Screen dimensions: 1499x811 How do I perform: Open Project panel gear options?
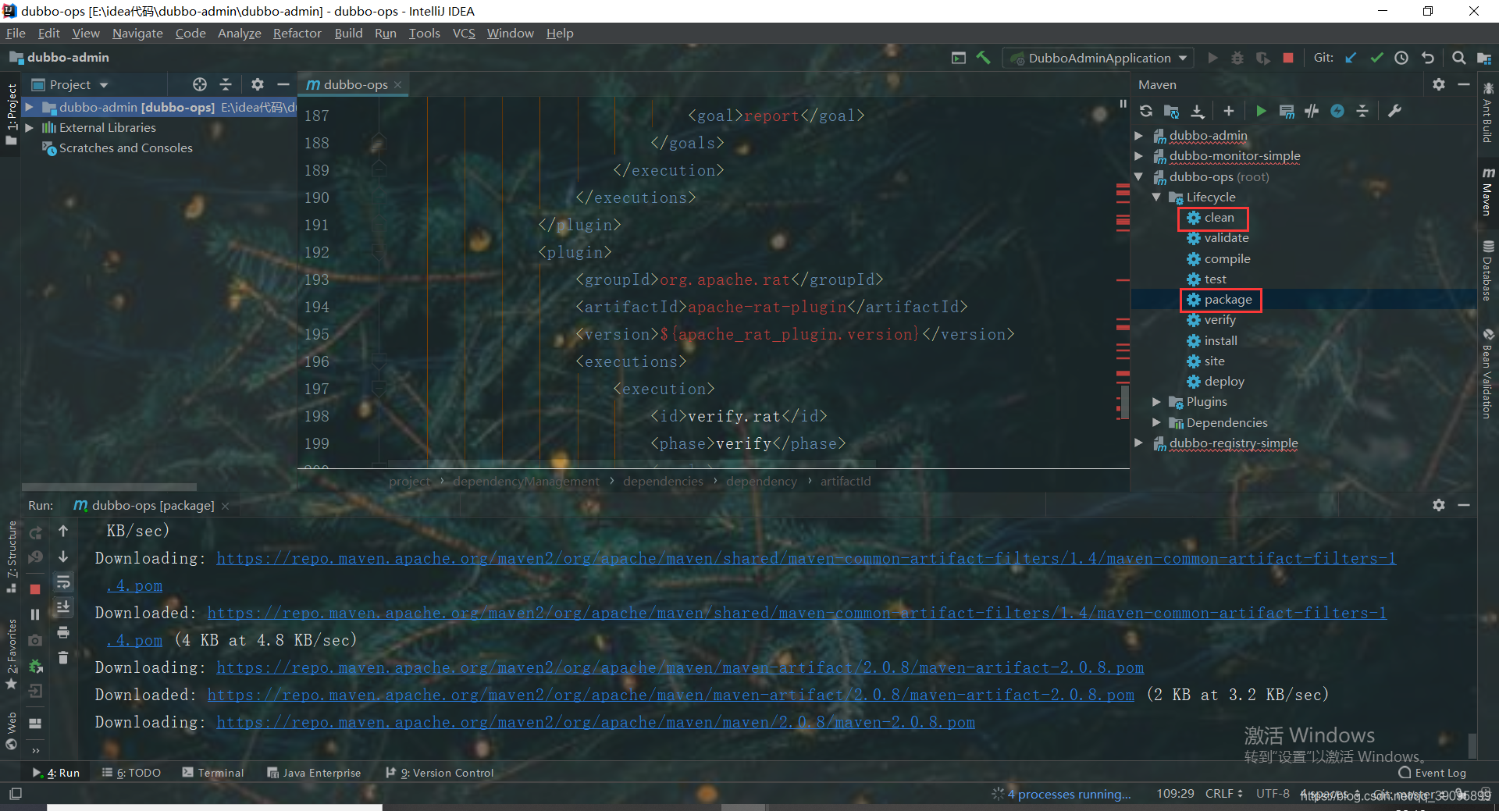point(258,84)
